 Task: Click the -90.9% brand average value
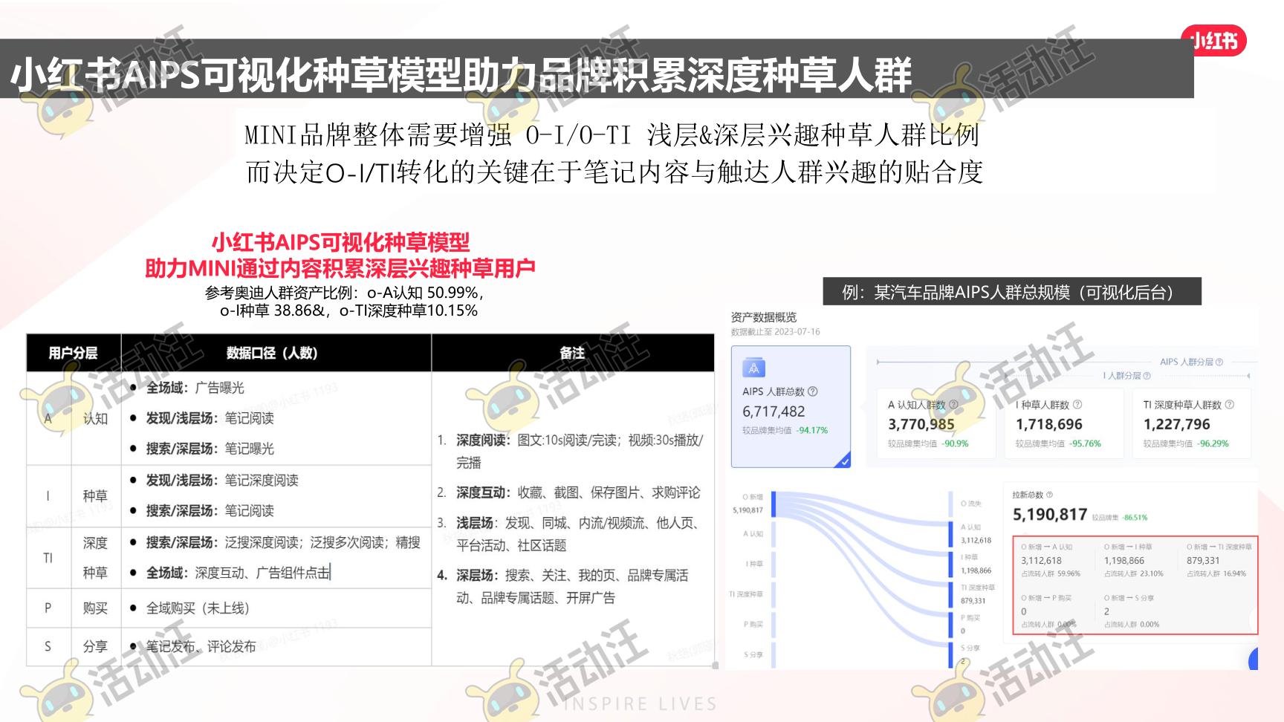coord(955,443)
